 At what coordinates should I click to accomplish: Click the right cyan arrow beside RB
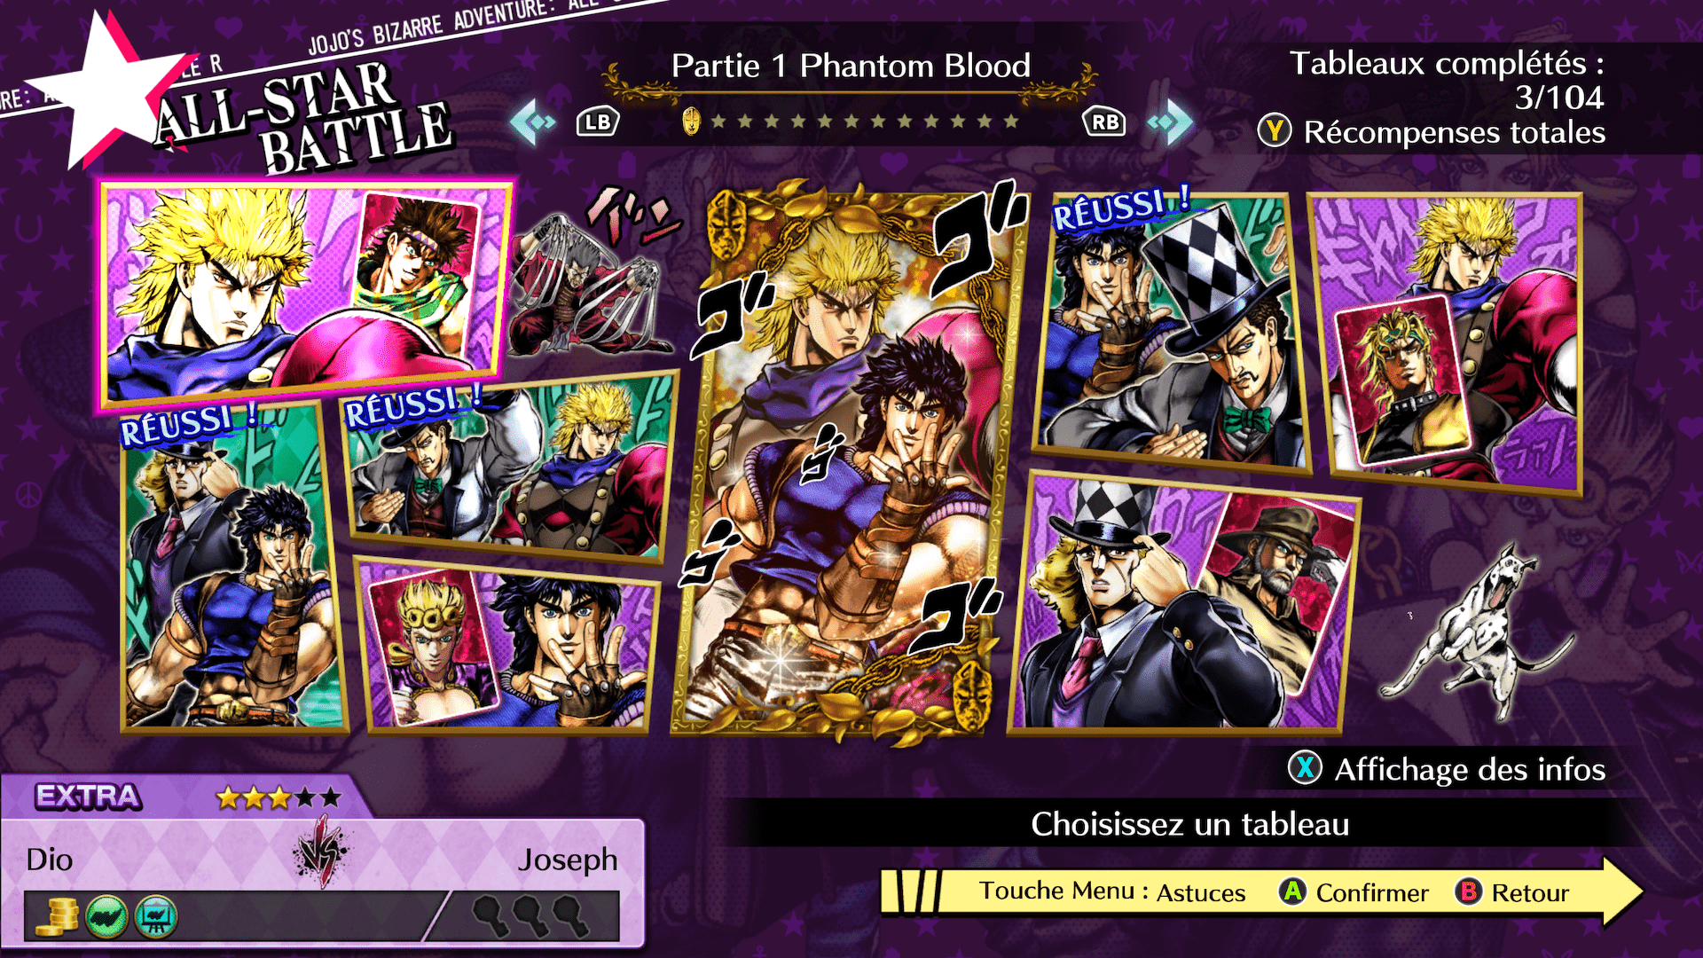[1169, 122]
